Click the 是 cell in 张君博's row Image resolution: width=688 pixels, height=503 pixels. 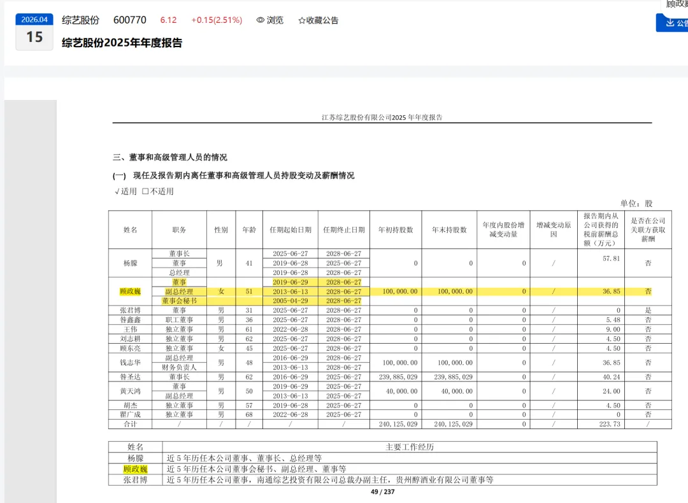[648, 311]
